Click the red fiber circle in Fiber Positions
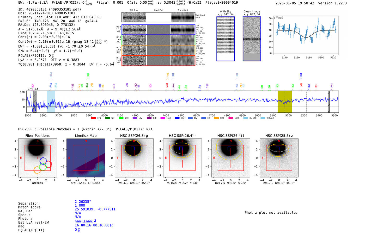The image size is (365, 248). 48,164
